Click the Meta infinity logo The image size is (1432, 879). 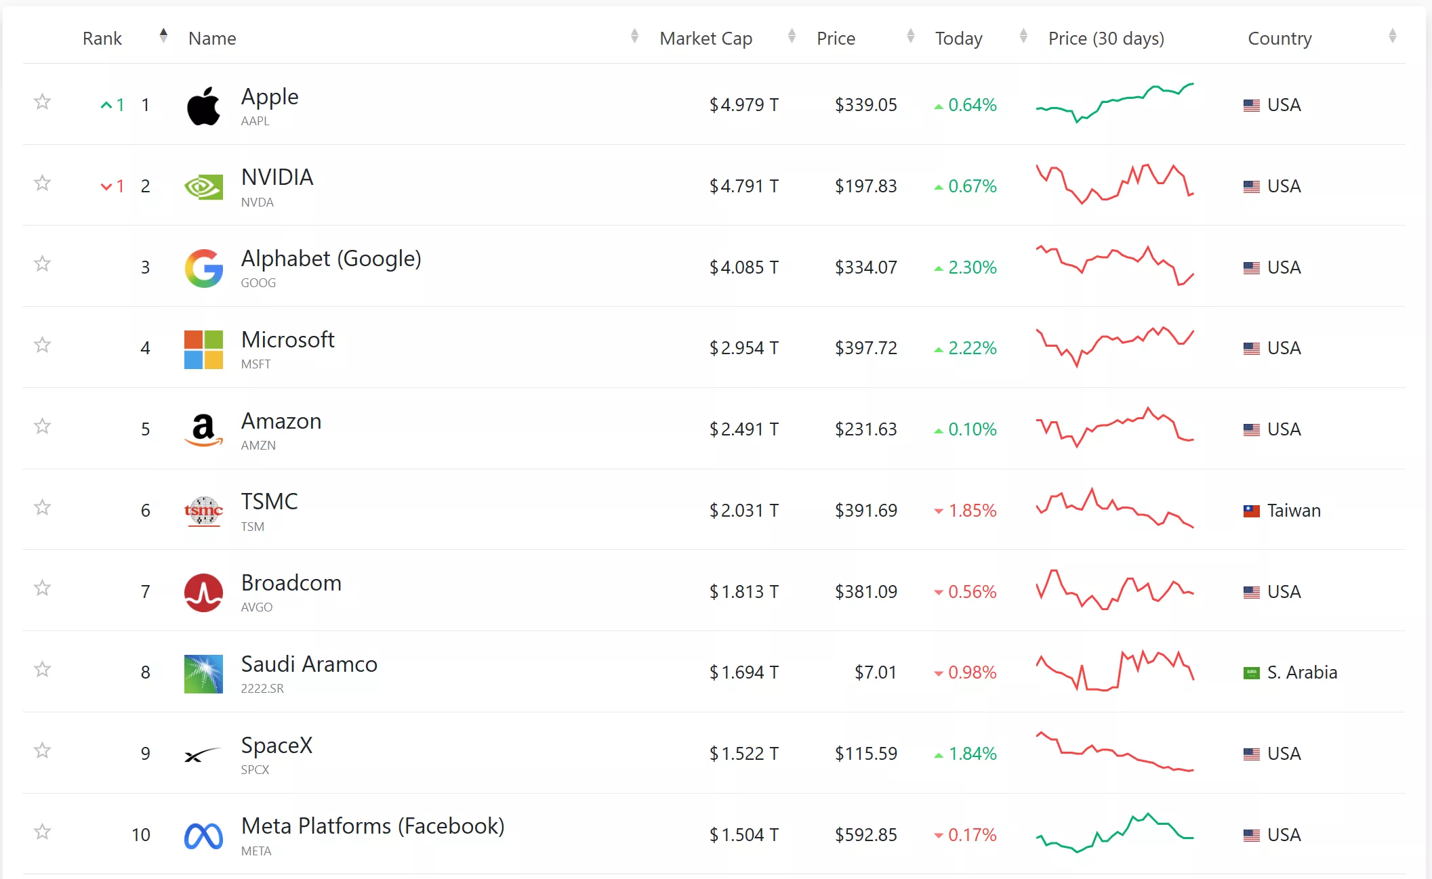coord(203,836)
